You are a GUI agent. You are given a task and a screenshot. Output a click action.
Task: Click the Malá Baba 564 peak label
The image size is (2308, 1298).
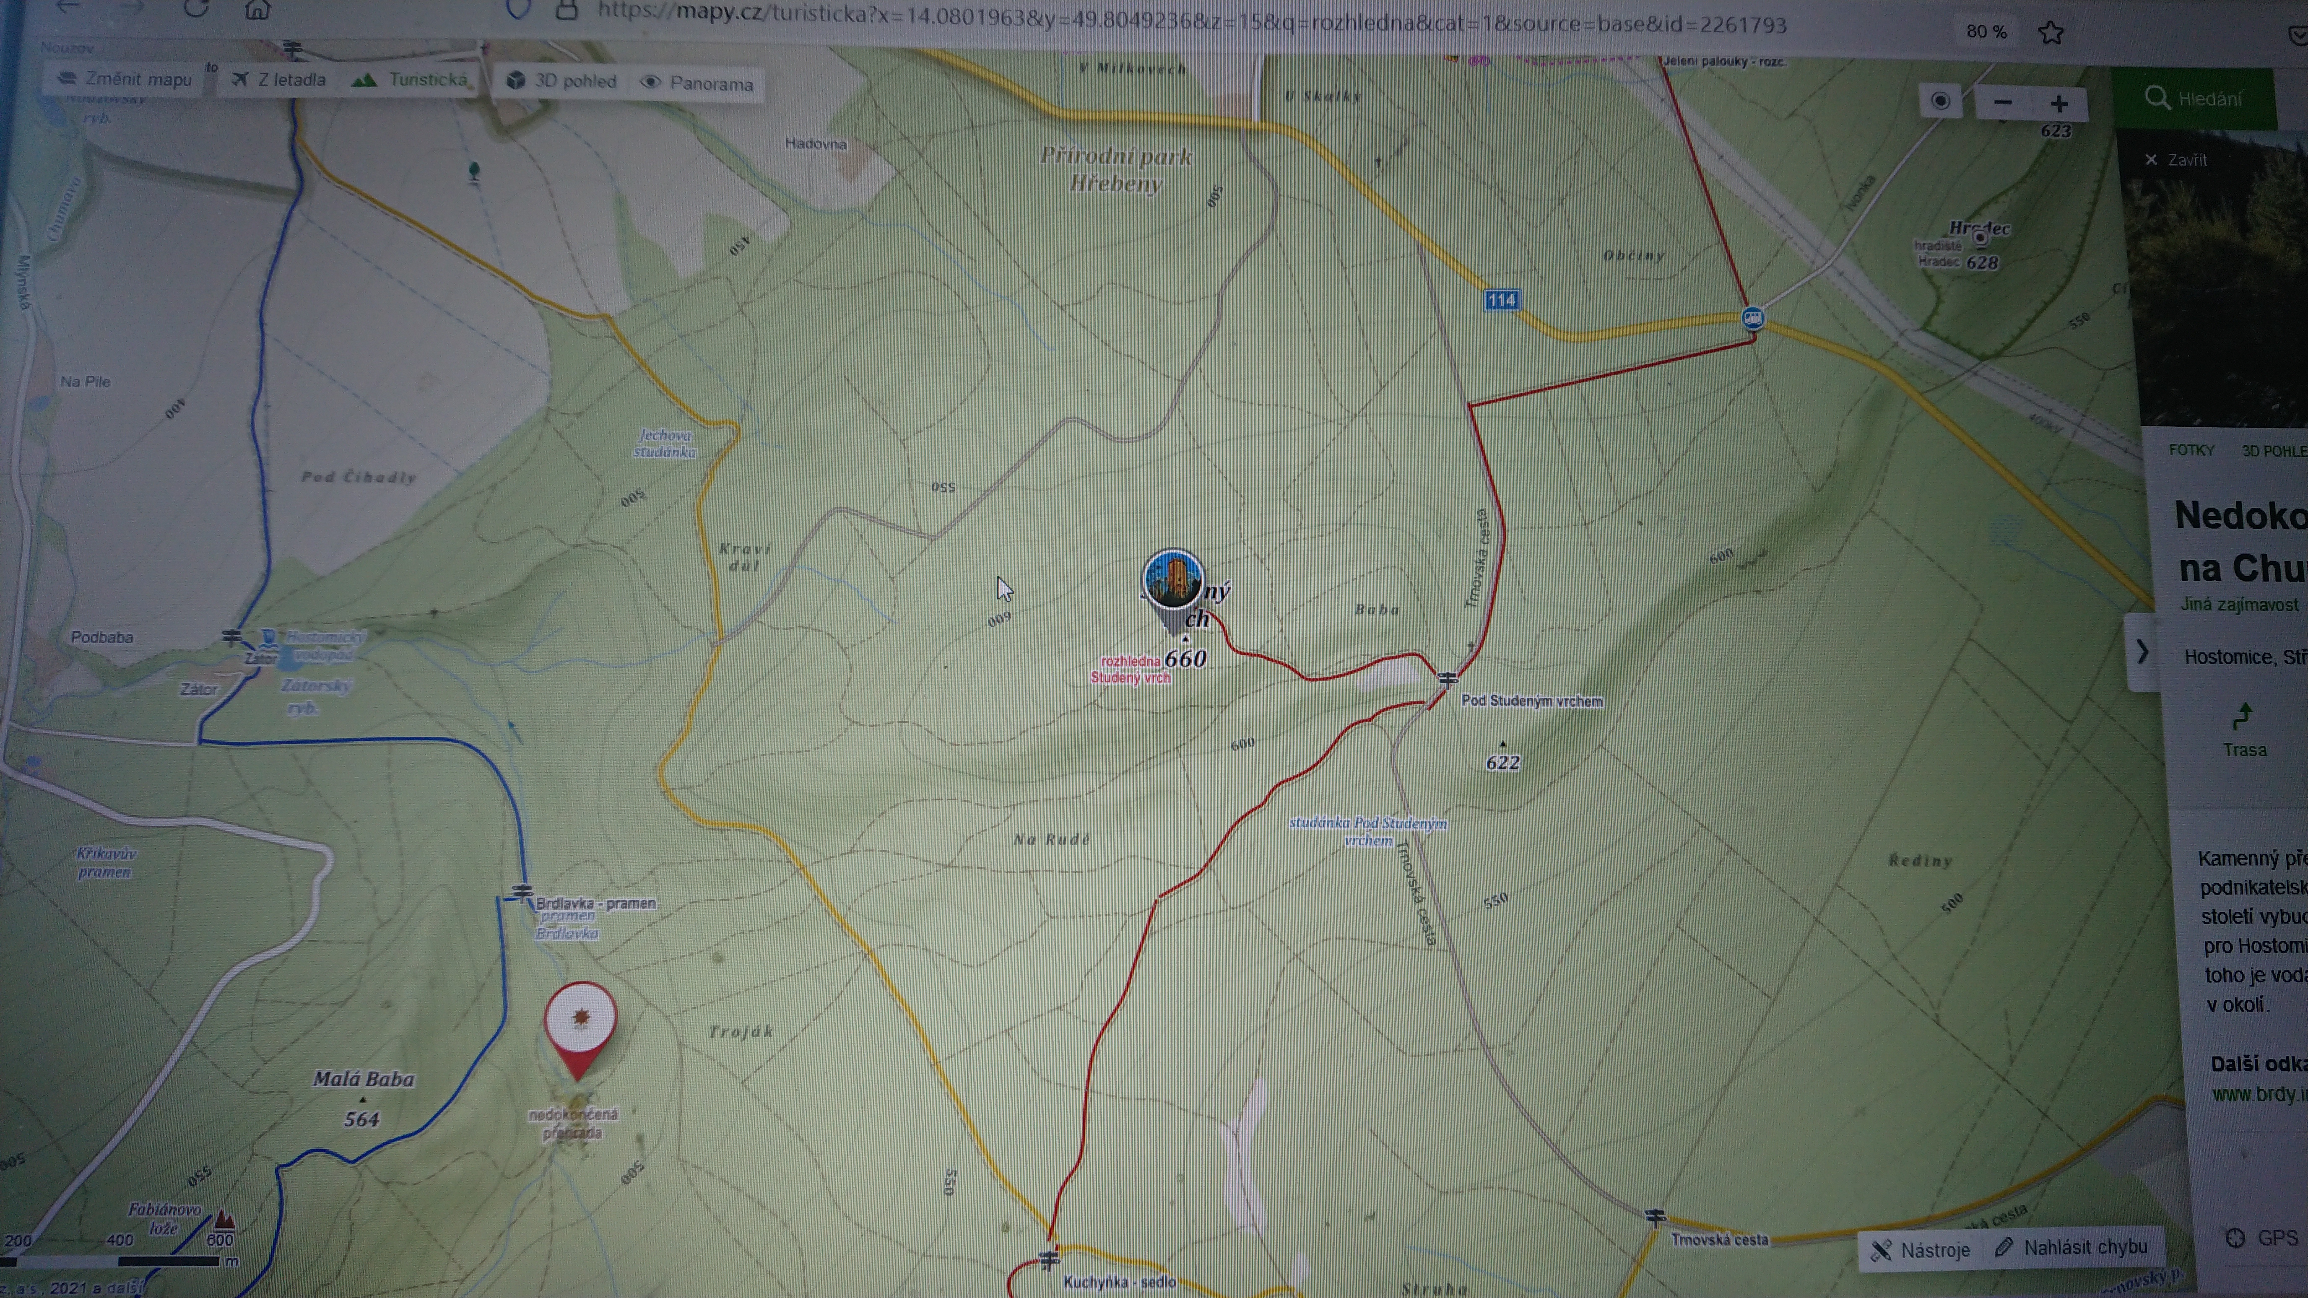(x=363, y=1098)
